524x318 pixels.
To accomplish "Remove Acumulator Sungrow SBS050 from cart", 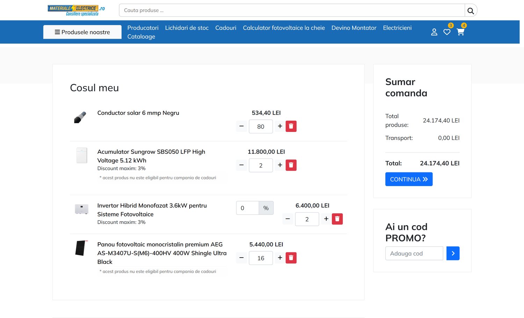I will (291, 165).
